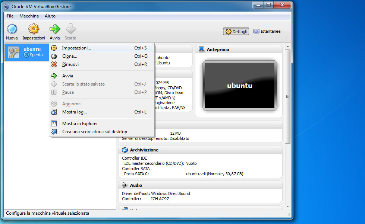
Task: Click the 'Vuoto' value for the CD/DVD drive
Action: (191, 163)
